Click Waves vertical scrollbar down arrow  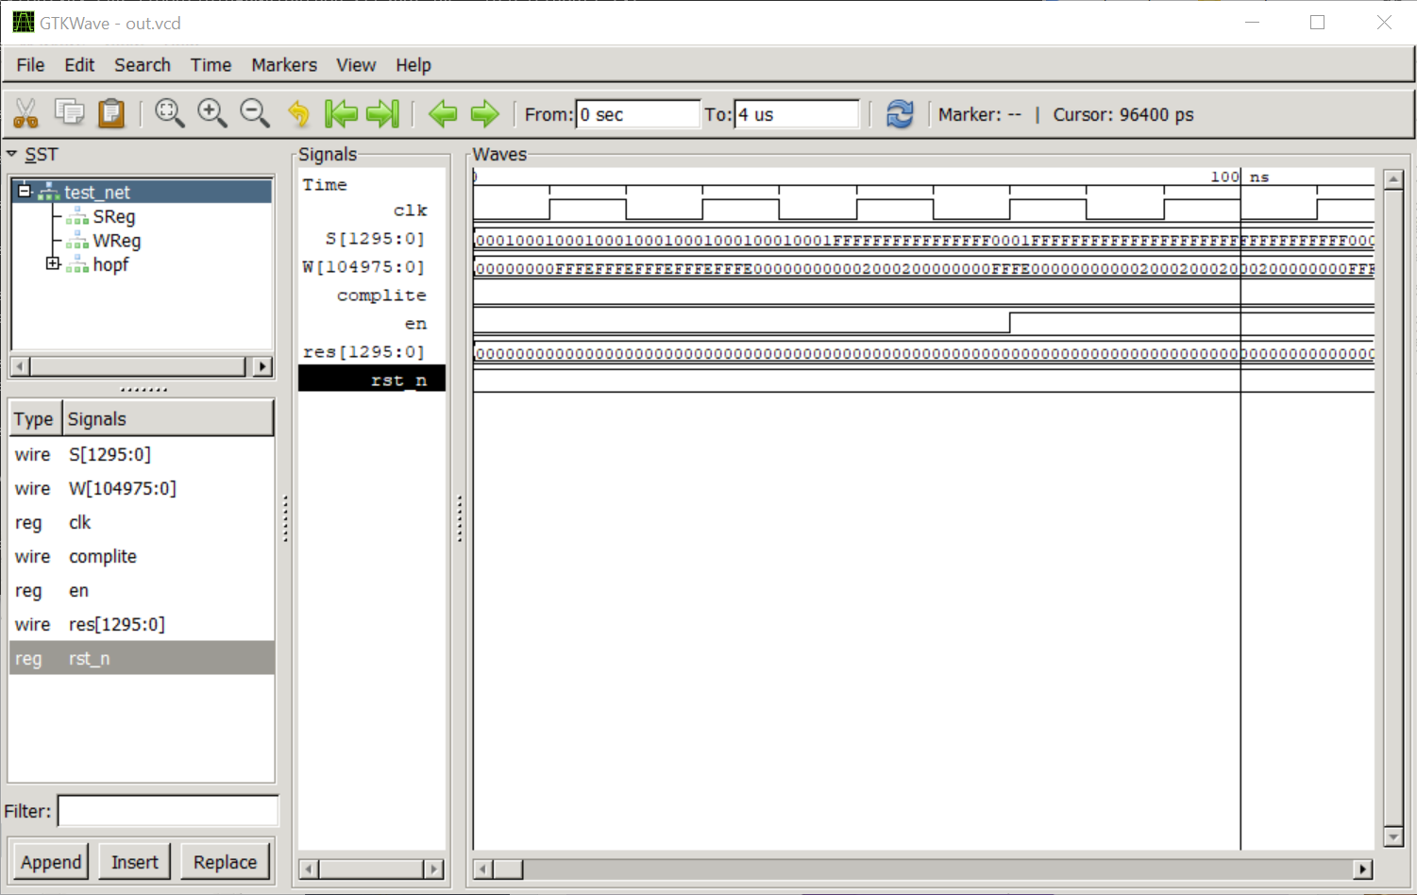(x=1393, y=836)
